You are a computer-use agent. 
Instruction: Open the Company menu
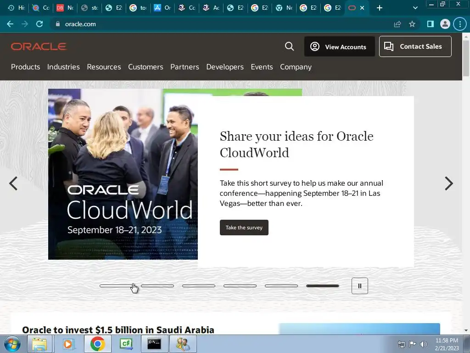[296, 67]
